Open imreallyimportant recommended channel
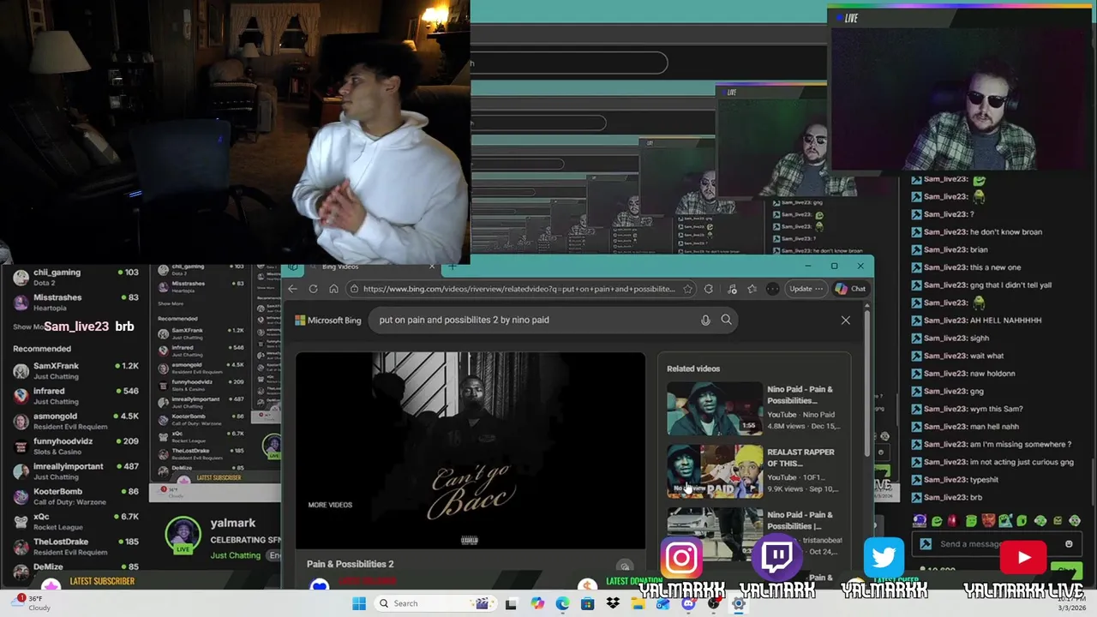The image size is (1097, 617). tap(75, 471)
